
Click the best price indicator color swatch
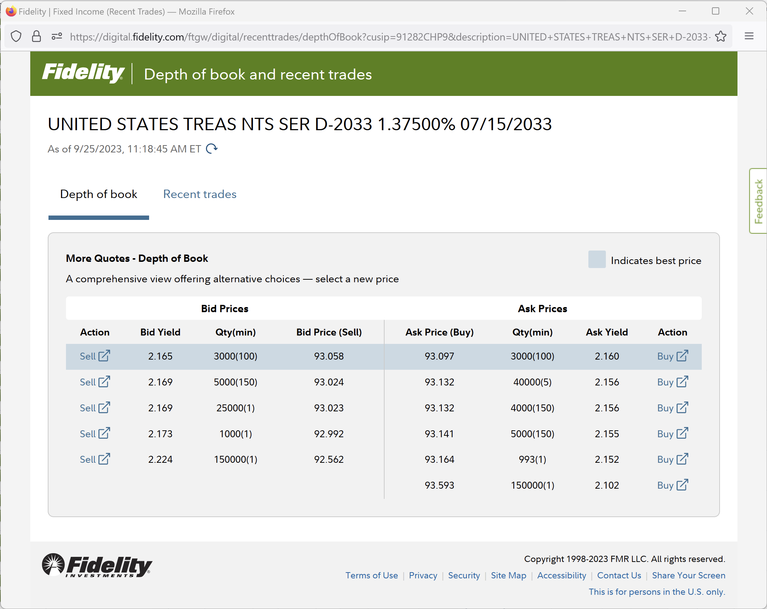point(597,260)
